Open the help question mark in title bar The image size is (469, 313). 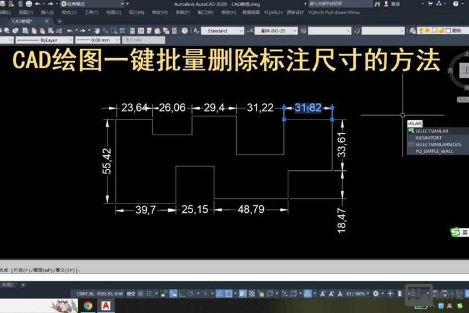tap(455, 4)
